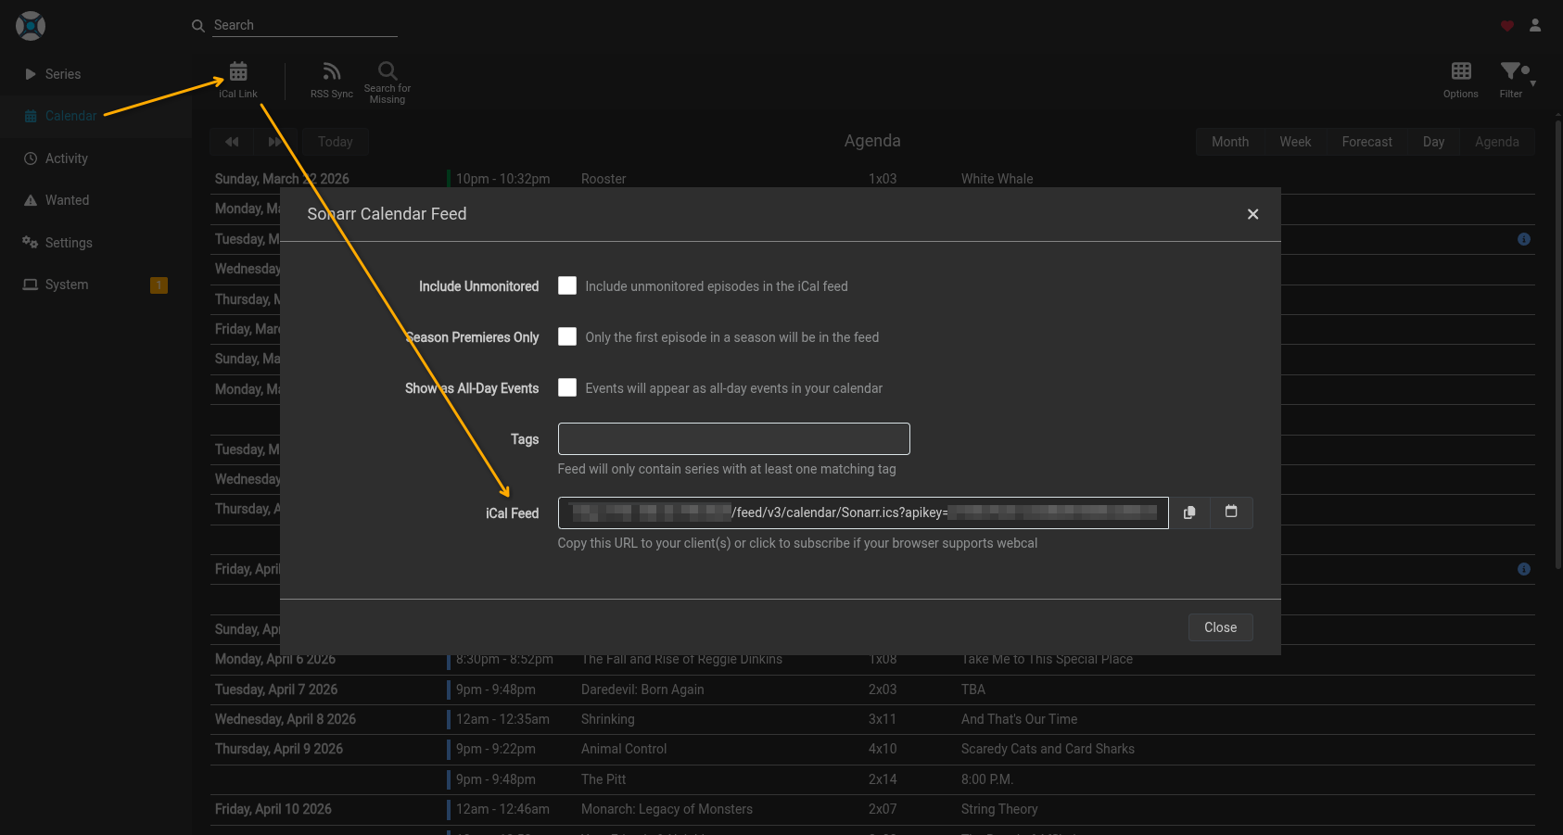The height and width of the screenshot is (835, 1563).
Task: Switch to the Forecast calendar view
Action: point(1366,142)
